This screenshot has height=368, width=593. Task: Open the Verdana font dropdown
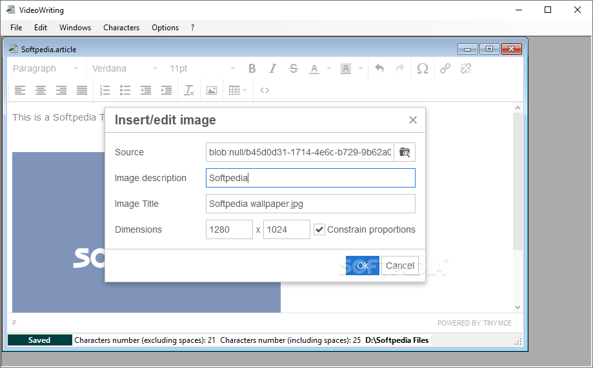[x=125, y=68]
